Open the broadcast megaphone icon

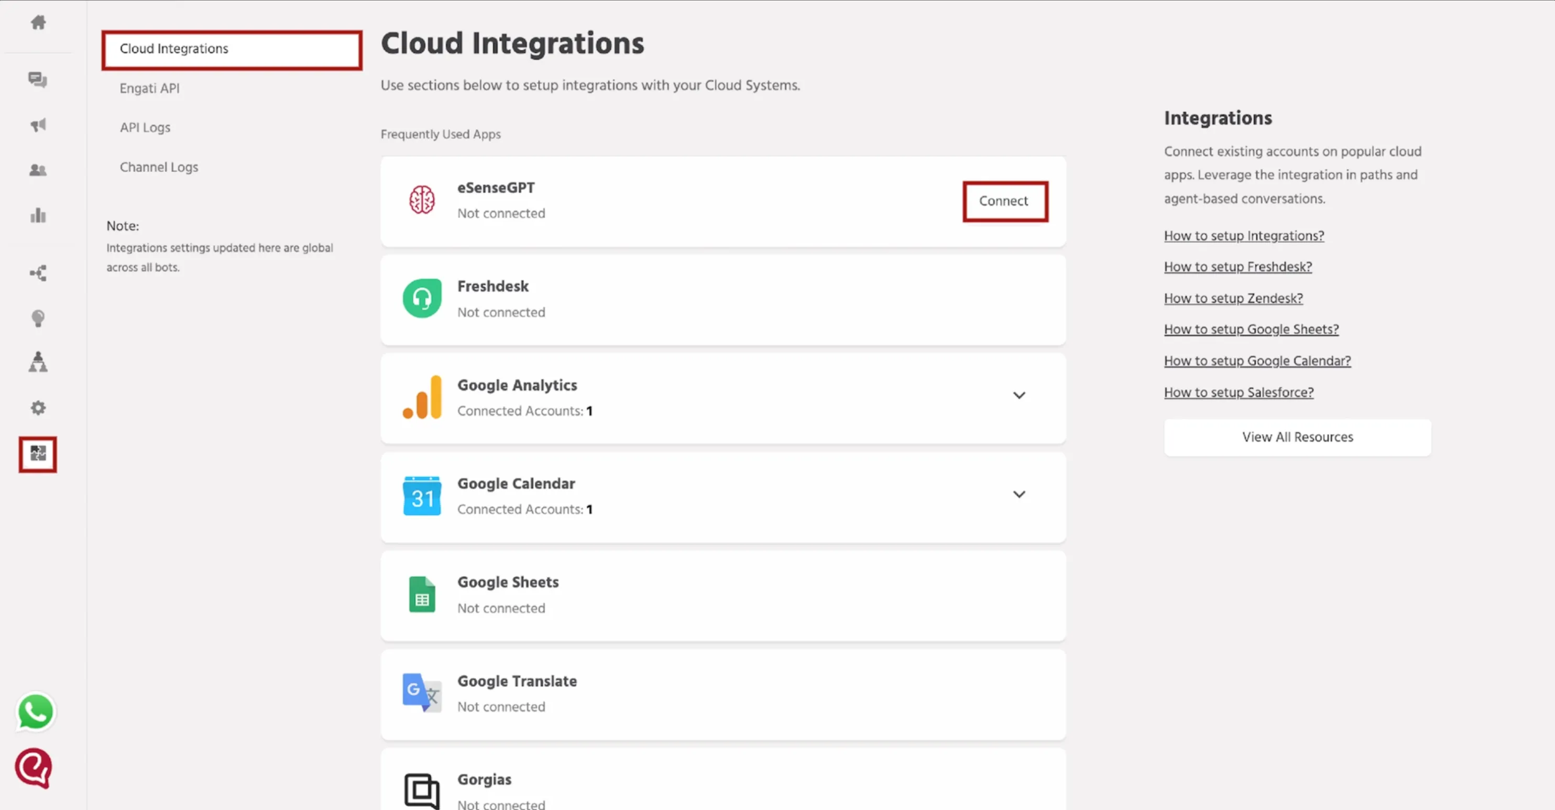click(38, 125)
